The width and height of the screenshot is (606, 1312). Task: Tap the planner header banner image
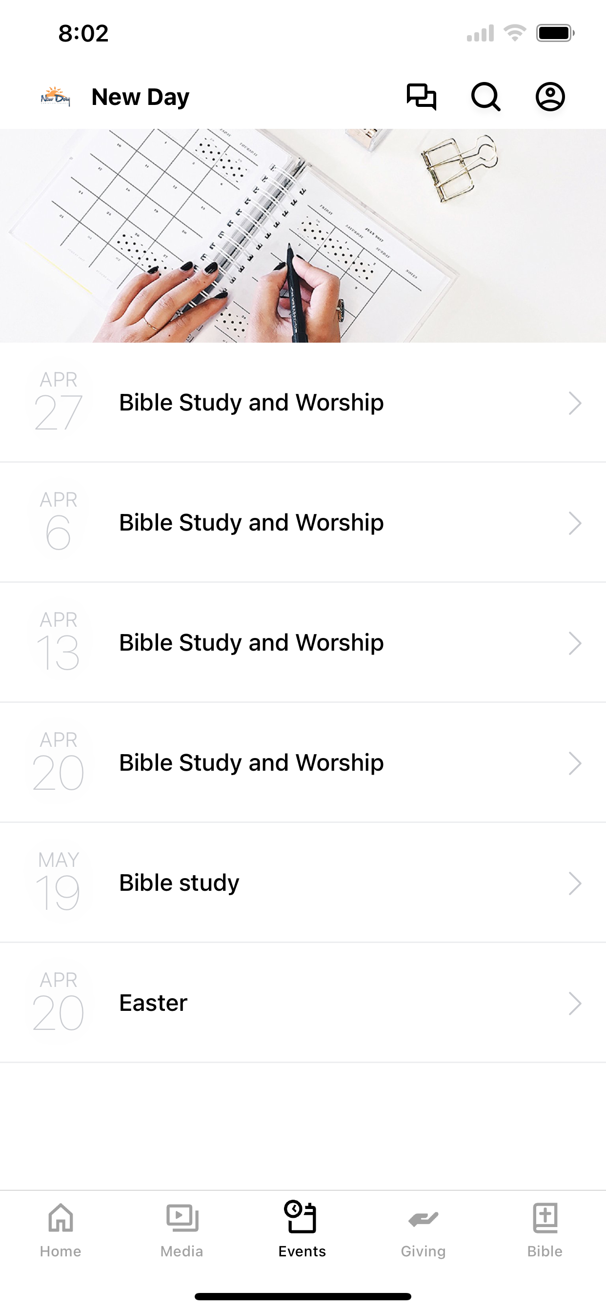pyautogui.click(x=303, y=235)
